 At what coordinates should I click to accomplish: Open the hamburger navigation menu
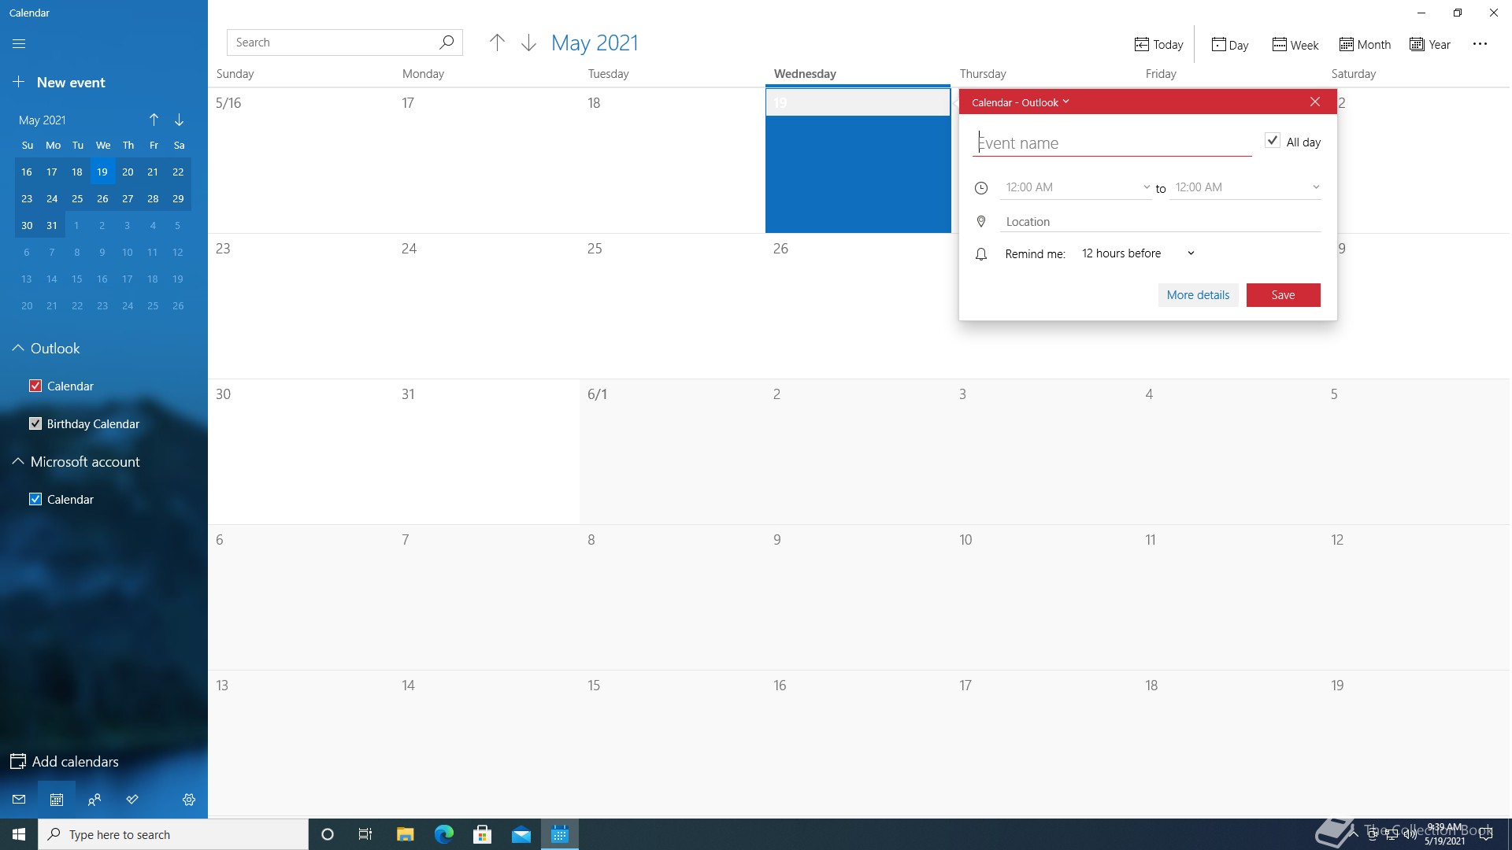pos(19,44)
